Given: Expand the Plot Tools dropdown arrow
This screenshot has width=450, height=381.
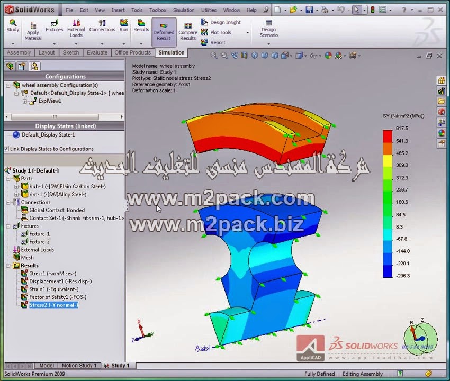Looking at the screenshot, I should pos(247,33).
